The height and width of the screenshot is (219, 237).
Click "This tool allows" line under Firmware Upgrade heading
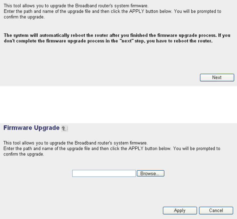coord(75,143)
